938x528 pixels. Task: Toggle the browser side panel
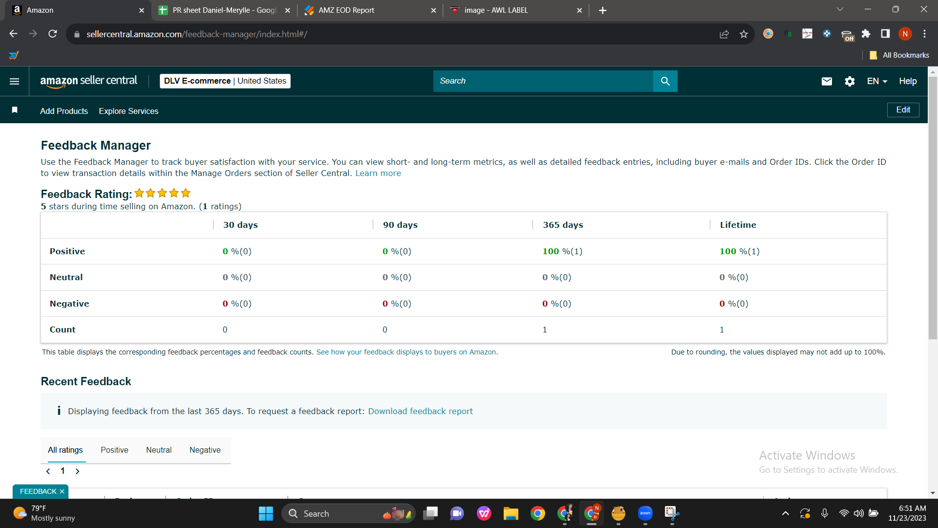click(x=885, y=34)
